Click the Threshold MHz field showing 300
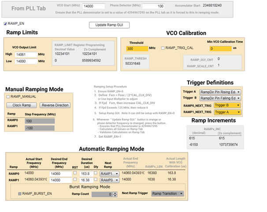The image size is (267, 212). [137, 49]
